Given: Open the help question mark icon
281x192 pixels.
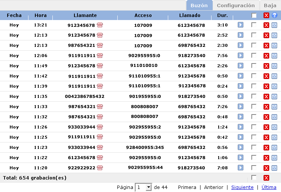Looking at the screenshot, I should pos(275,15).
